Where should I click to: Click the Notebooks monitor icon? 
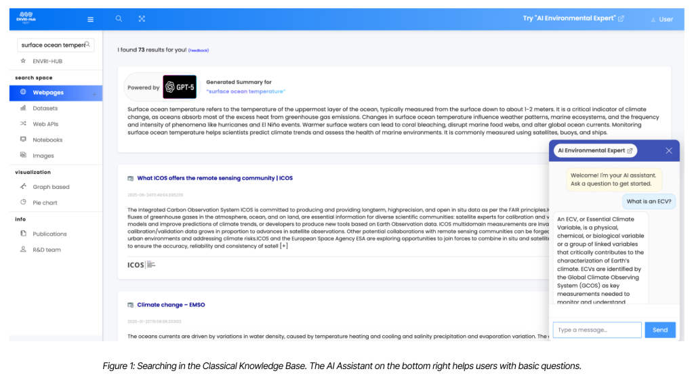[23, 139]
